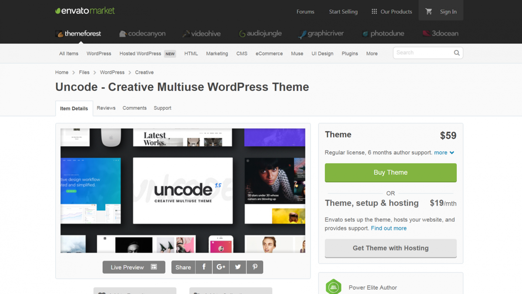
Task: Open the Uncode theme preview image
Action: pos(183,190)
